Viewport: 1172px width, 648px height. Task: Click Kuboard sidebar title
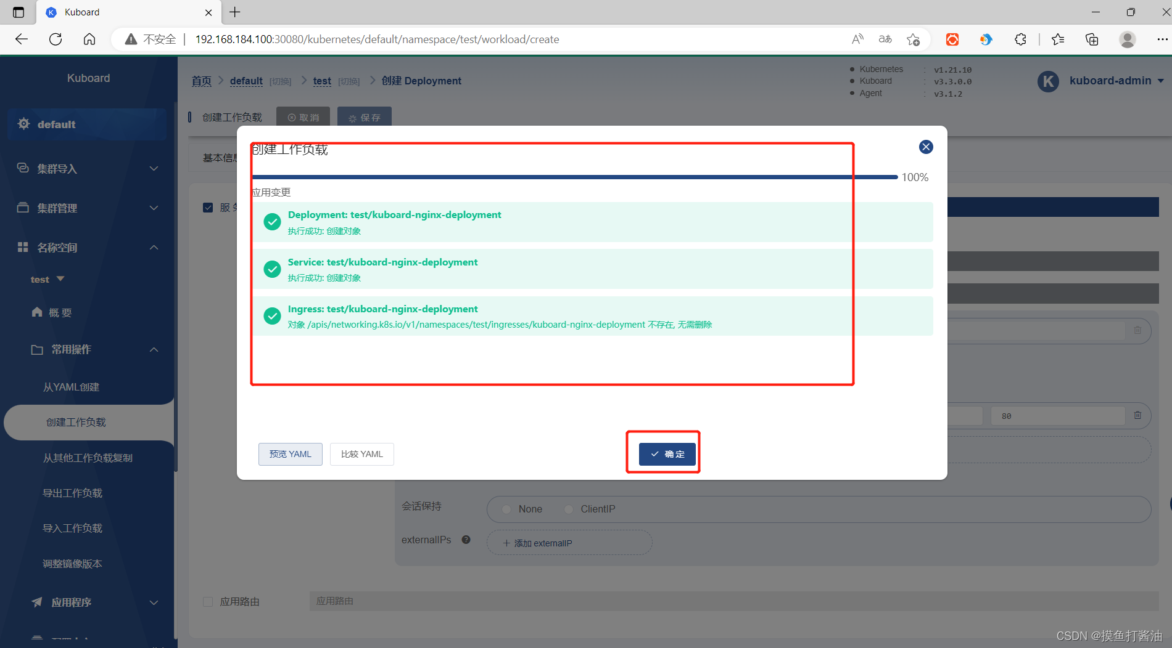pos(88,78)
